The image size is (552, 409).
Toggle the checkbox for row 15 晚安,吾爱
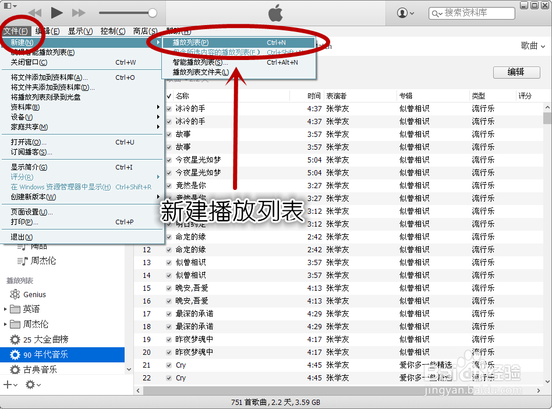[x=169, y=288]
